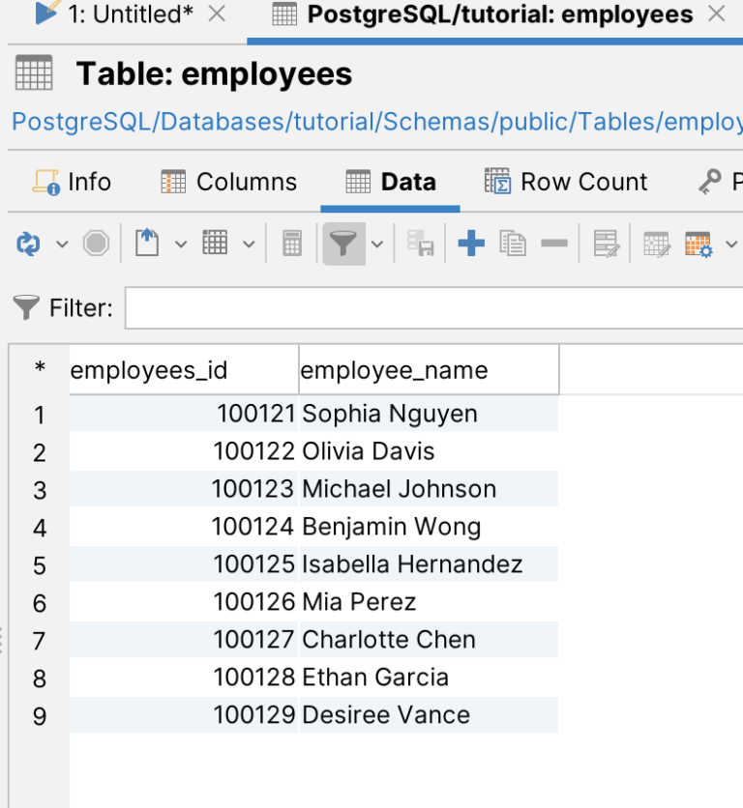743x808 pixels.
Task: Switch to the Columns tab
Action: tap(229, 182)
